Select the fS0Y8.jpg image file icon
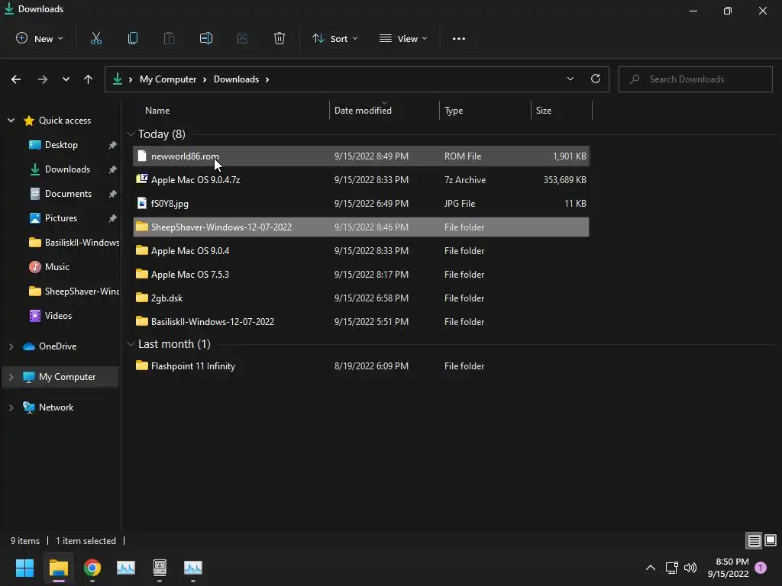This screenshot has height=586, width=782. [141, 203]
